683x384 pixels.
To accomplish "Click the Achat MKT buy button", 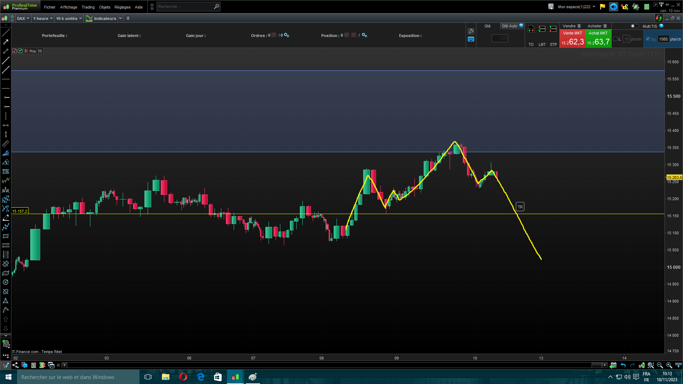I will pyautogui.click(x=598, y=38).
